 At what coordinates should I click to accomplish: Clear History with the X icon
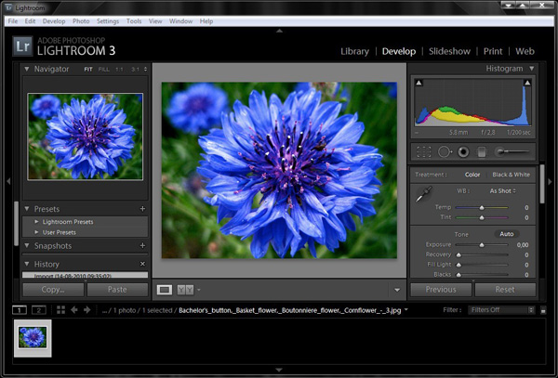coord(142,264)
